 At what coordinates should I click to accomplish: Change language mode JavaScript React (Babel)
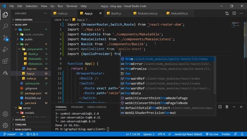pyautogui.click(x=188, y=134)
